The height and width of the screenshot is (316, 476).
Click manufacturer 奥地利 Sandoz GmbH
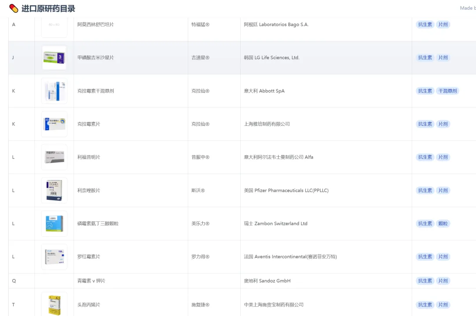click(267, 281)
